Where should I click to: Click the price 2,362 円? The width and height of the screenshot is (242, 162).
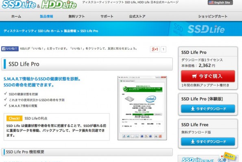click(x=207, y=66)
